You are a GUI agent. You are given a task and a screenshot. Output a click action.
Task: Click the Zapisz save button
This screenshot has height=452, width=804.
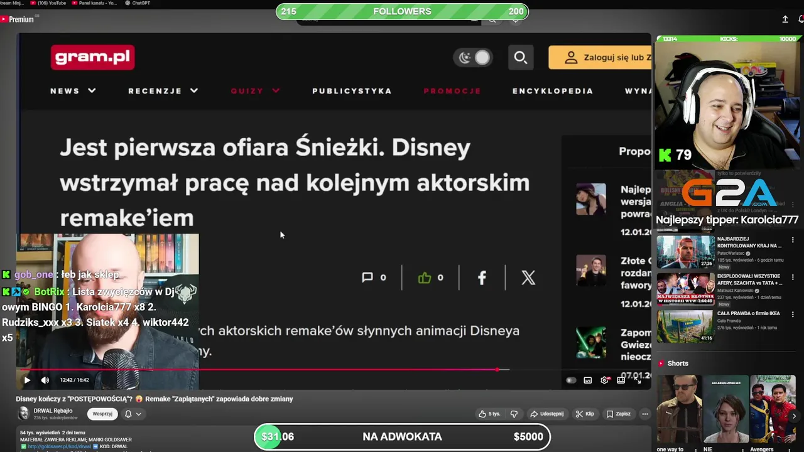[x=618, y=414]
